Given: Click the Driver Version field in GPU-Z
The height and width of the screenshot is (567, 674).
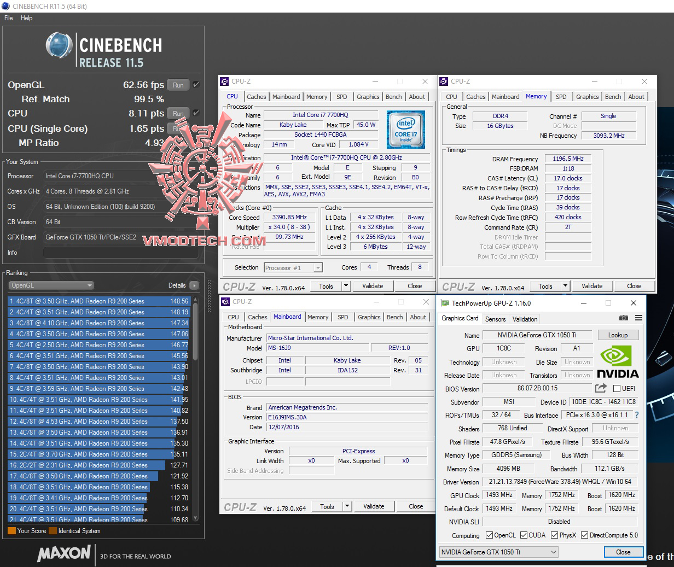Looking at the screenshot, I should 559,482.
